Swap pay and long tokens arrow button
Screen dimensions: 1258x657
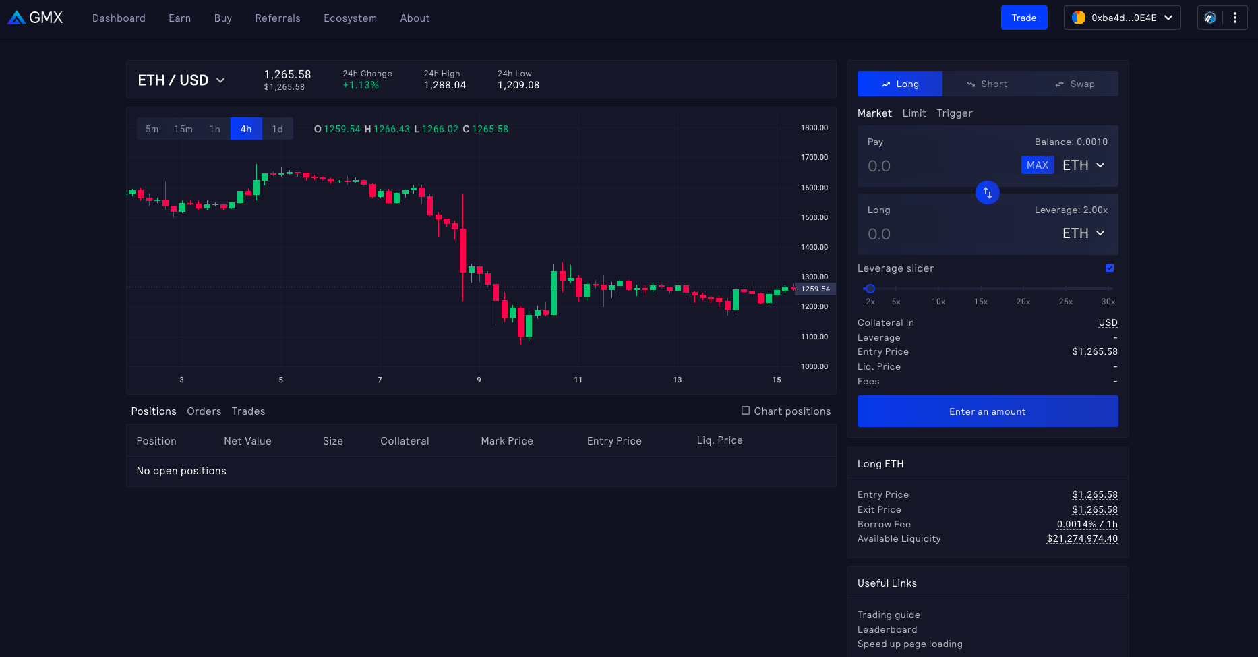pos(988,193)
